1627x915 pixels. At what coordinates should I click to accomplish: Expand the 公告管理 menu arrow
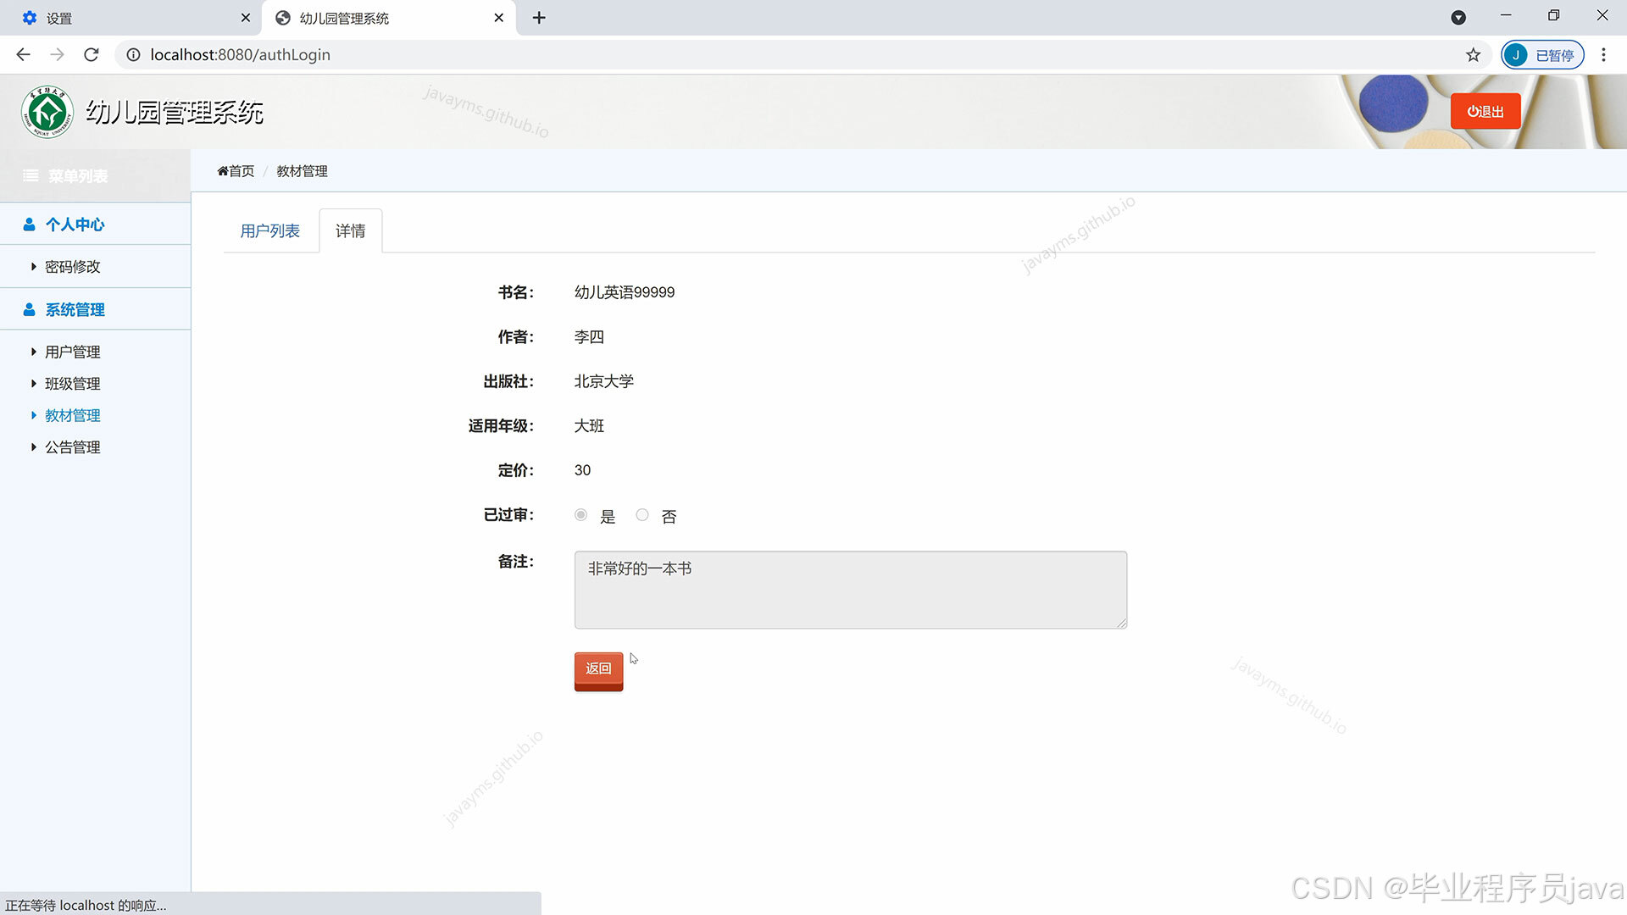click(x=33, y=447)
